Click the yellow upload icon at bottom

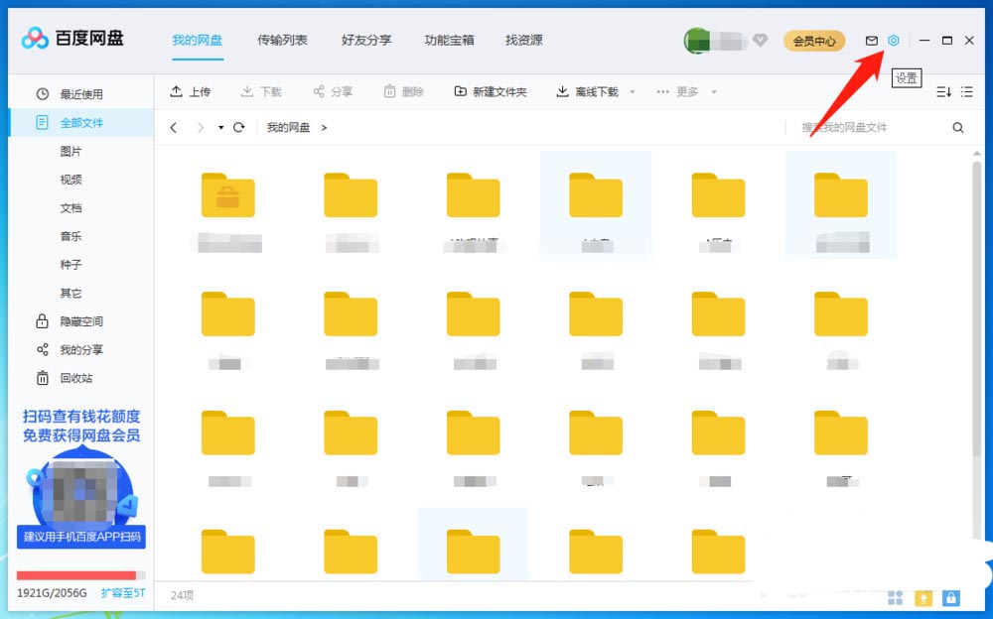(x=923, y=598)
